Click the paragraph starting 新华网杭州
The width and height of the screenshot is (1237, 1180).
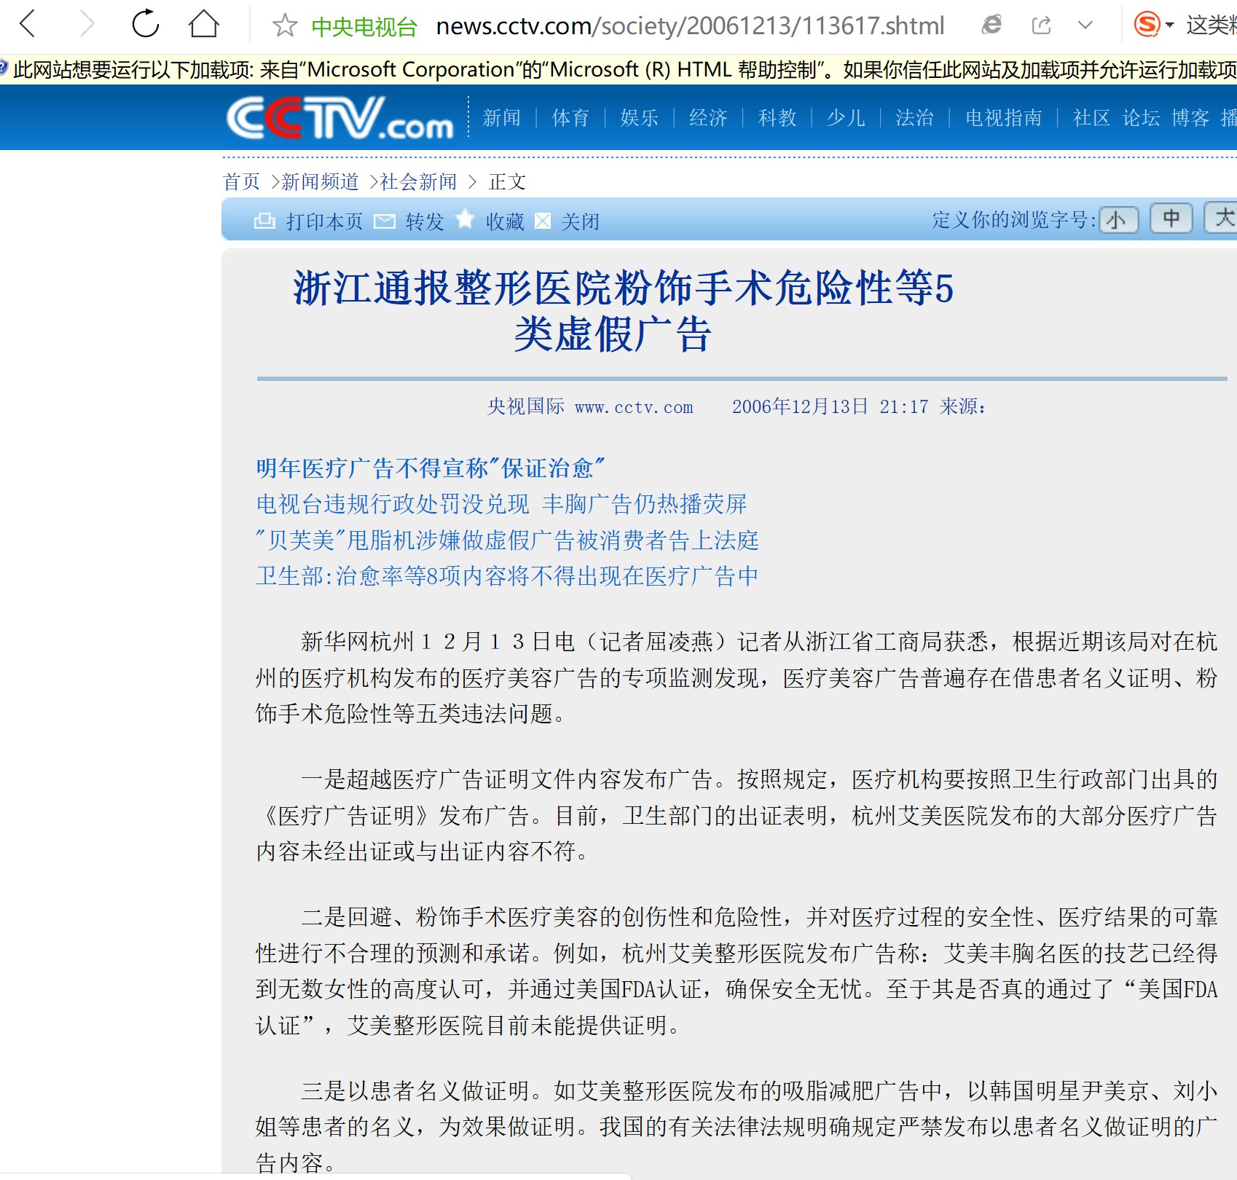(x=737, y=677)
